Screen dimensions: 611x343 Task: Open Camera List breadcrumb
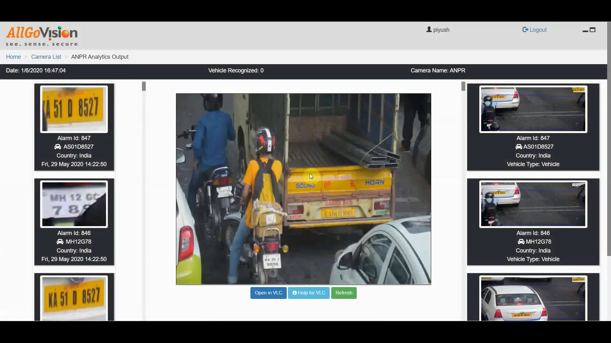tap(46, 57)
